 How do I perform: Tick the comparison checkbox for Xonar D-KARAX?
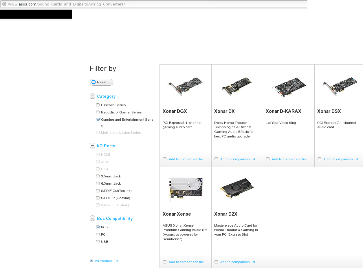[x=268, y=159]
